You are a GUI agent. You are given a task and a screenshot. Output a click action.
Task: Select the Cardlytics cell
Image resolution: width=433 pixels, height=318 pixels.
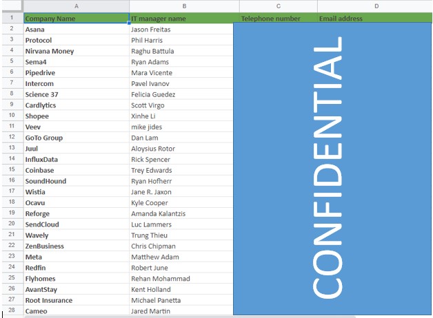point(77,105)
